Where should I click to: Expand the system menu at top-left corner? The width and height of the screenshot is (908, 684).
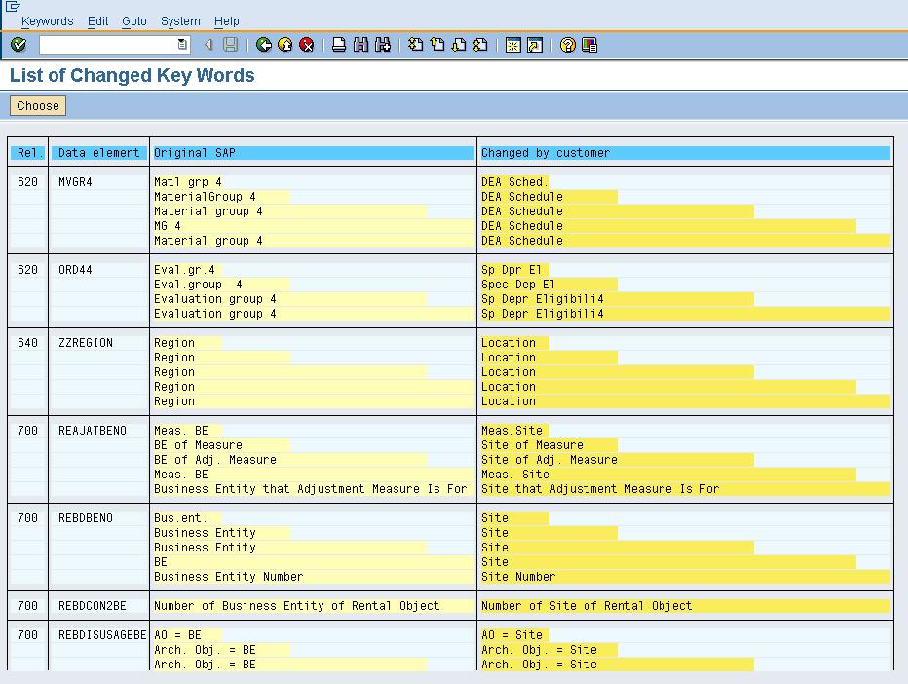click(x=10, y=7)
